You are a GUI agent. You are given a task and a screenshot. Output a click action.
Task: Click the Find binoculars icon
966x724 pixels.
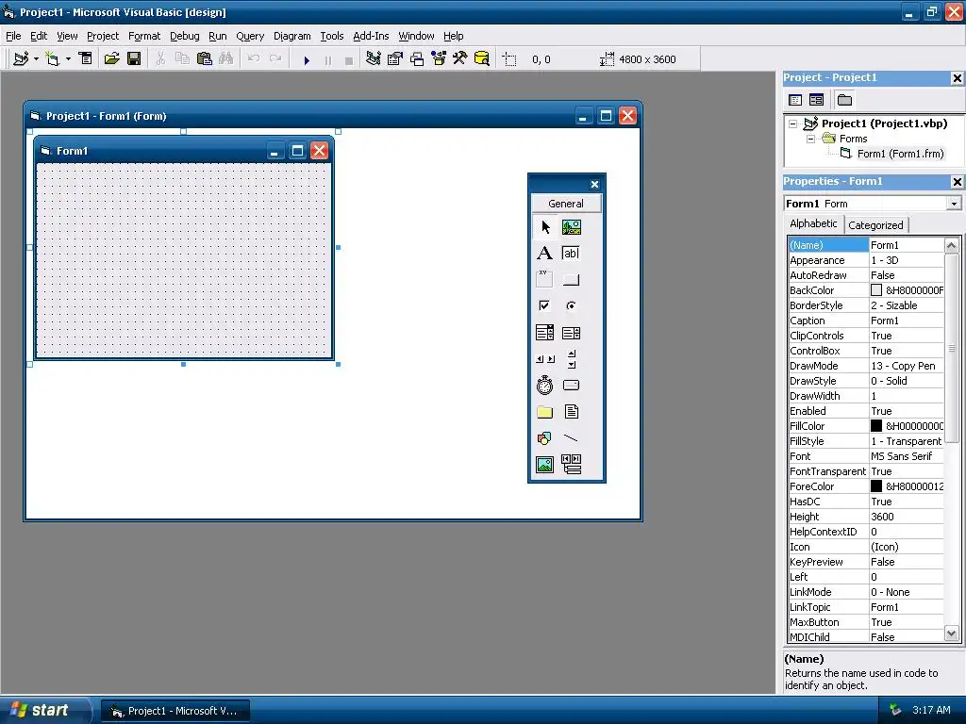click(226, 59)
